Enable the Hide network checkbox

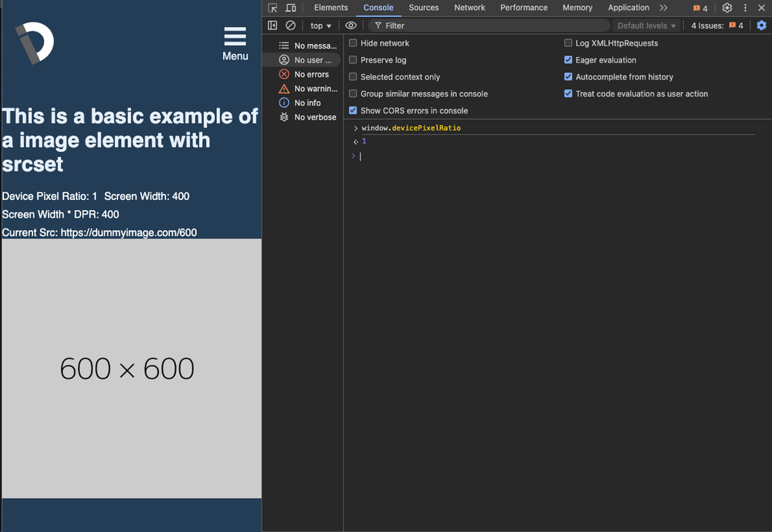tap(354, 43)
